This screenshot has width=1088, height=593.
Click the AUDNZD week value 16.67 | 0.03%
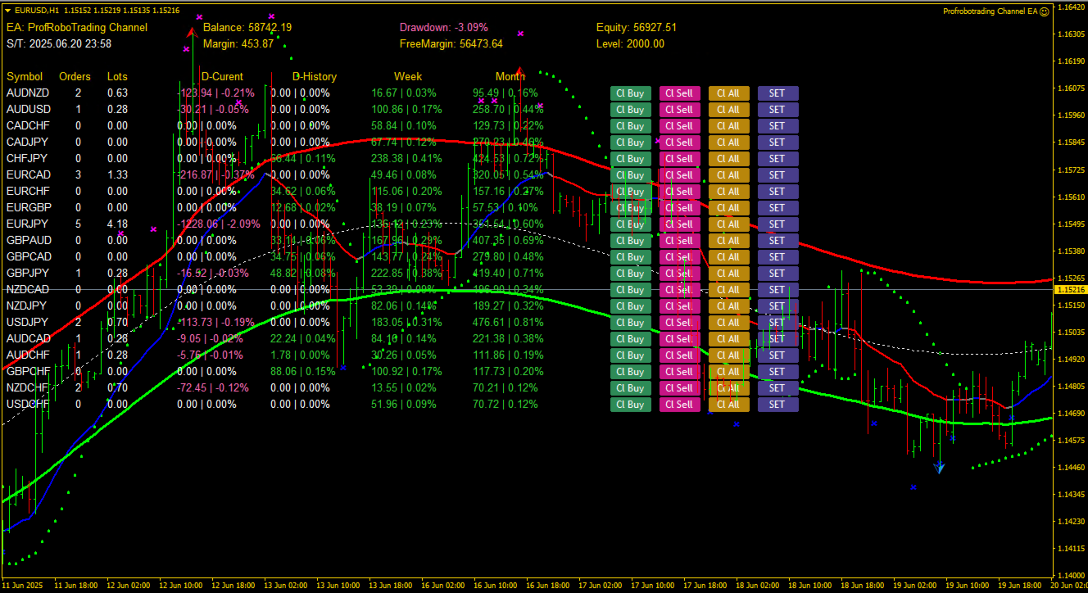click(x=404, y=93)
